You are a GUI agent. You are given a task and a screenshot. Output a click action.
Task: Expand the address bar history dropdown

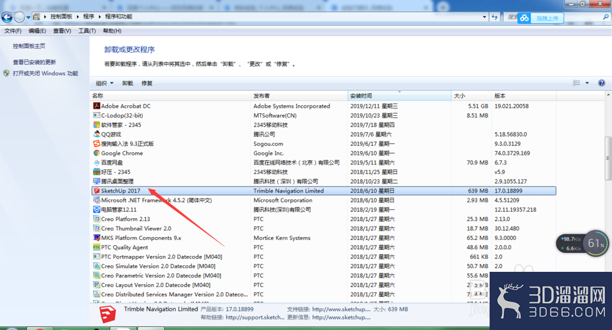[484, 17]
